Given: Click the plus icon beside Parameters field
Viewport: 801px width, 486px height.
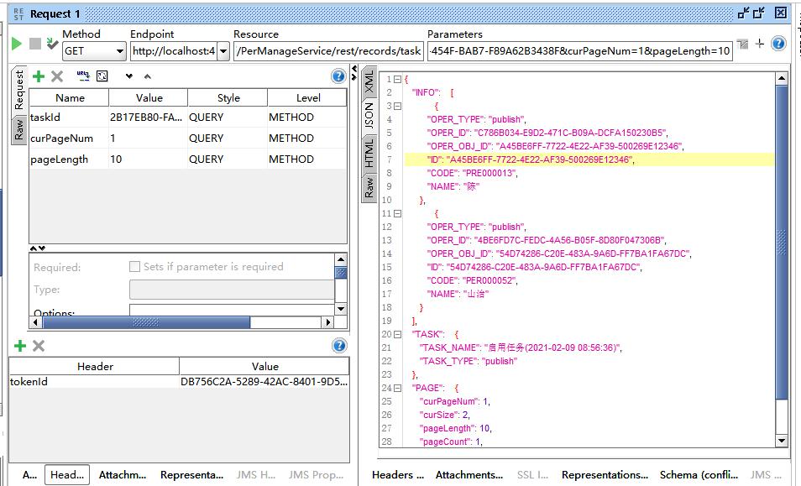Looking at the screenshot, I should click(760, 44).
